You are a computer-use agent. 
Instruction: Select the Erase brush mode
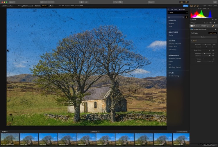point(44,6)
